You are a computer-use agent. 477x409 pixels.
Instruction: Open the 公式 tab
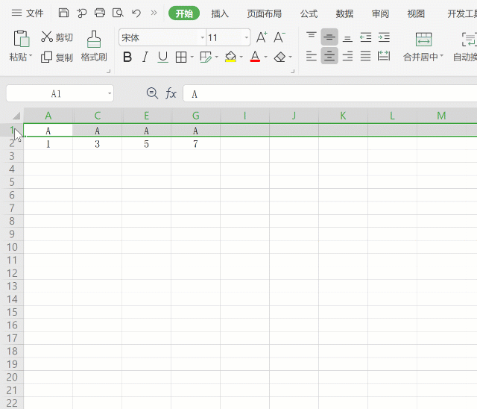[x=309, y=13]
